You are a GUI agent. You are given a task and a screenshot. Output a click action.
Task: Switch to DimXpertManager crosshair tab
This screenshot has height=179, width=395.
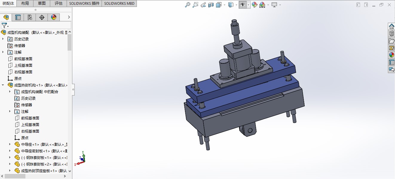[42, 17]
